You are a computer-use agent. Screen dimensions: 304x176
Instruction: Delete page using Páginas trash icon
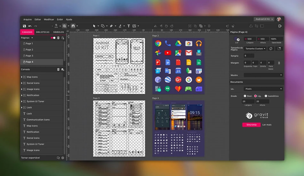coord(58,38)
